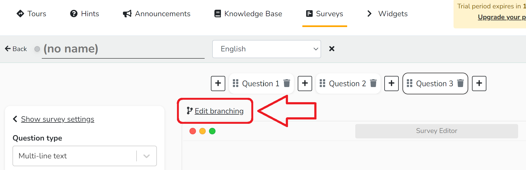Image resolution: width=526 pixels, height=170 pixels.
Task: Click the X icon beside language selector
Action: [332, 49]
